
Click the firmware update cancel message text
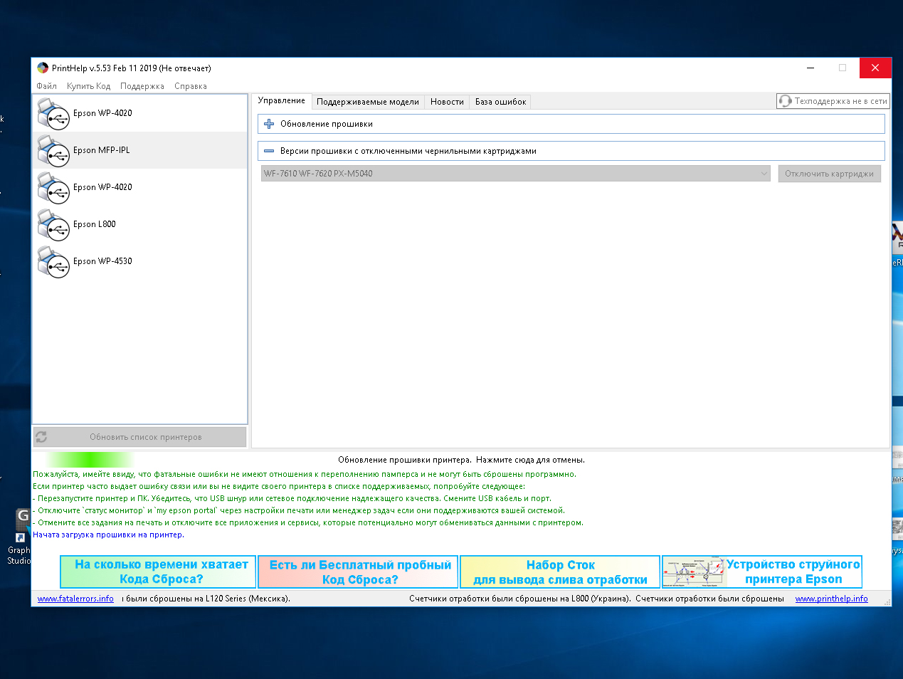pyautogui.click(x=461, y=460)
